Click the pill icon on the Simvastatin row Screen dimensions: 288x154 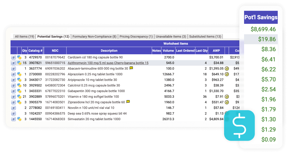19,119
